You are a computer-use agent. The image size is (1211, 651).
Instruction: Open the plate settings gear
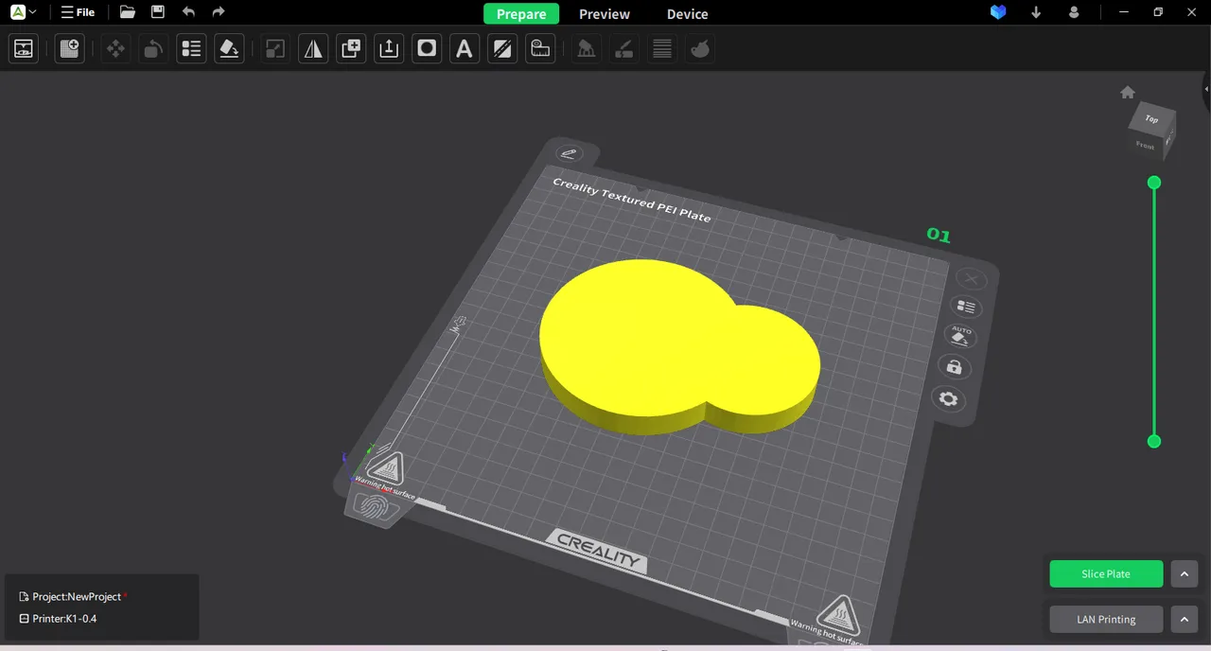point(948,398)
